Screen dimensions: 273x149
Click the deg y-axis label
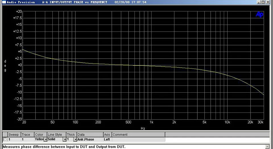coord(5,66)
